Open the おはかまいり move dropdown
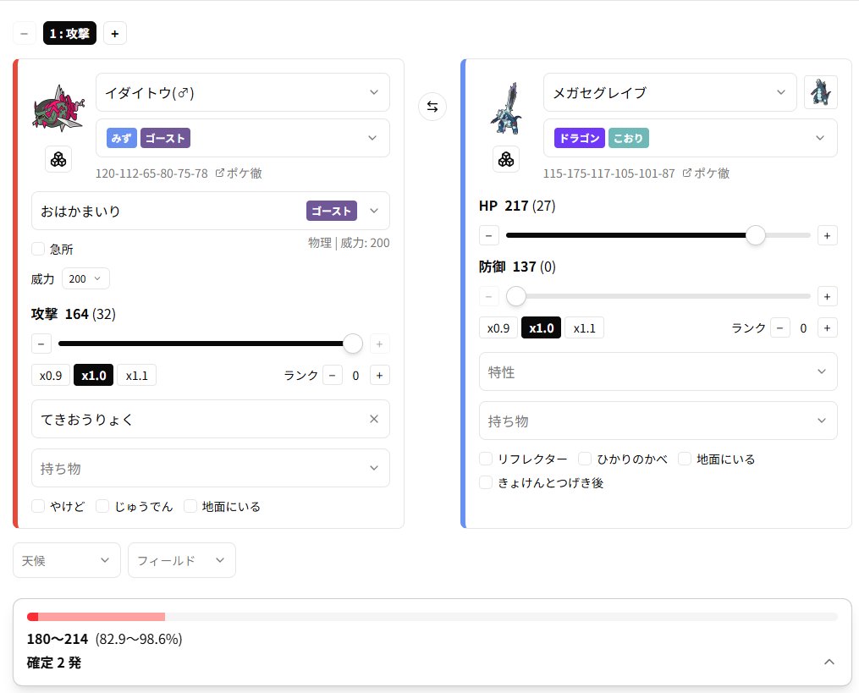The height and width of the screenshot is (693, 859). [211, 211]
